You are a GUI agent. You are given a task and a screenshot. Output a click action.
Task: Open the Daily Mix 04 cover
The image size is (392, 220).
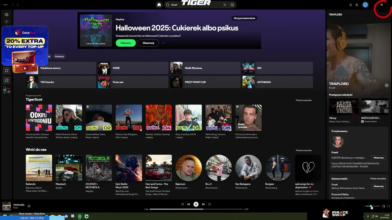(159, 118)
